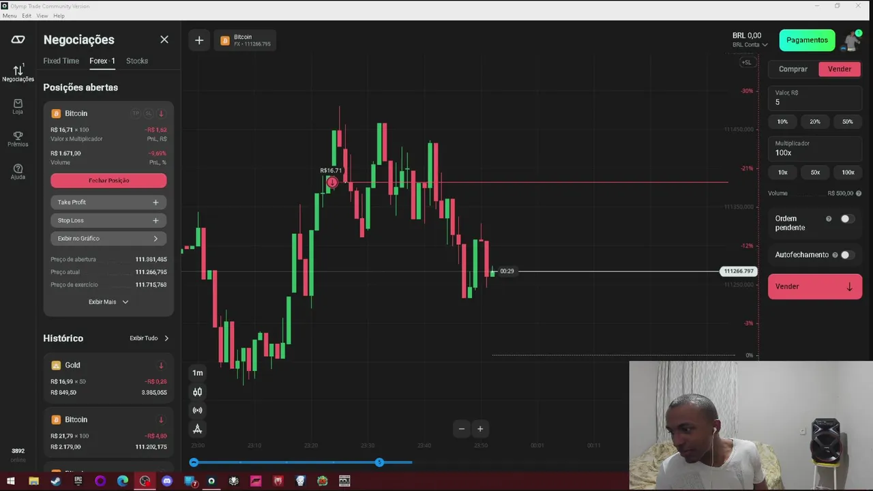This screenshot has width=873, height=491.
Task: Switch to the Stocks tab
Action: click(x=137, y=61)
